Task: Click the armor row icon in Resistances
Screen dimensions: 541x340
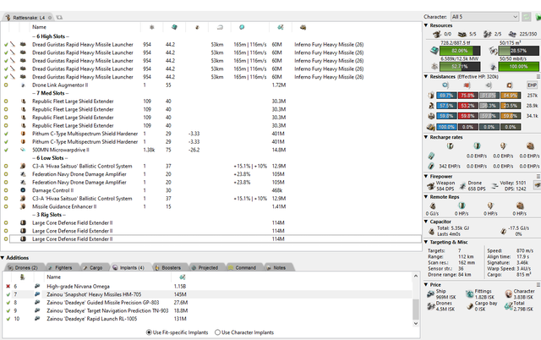Action: click(431, 106)
